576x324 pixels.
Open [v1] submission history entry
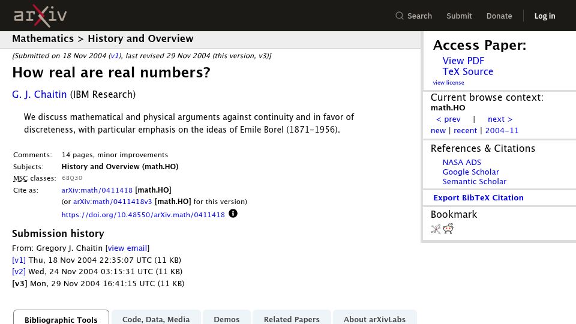(19, 260)
